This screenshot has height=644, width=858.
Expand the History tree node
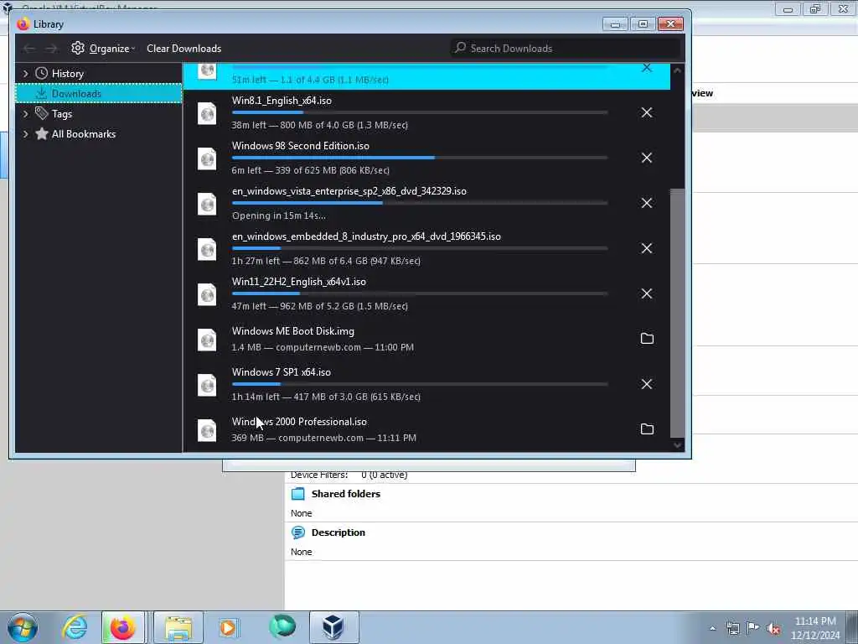25,74
